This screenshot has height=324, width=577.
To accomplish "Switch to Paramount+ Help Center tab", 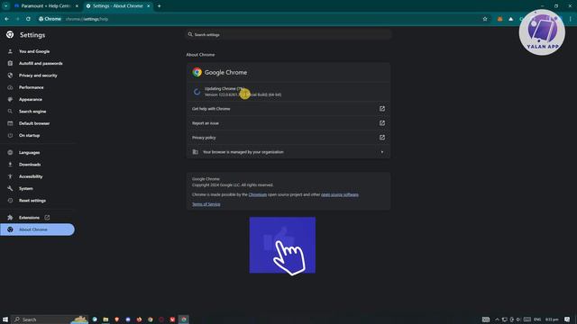I will pos(46,6).
